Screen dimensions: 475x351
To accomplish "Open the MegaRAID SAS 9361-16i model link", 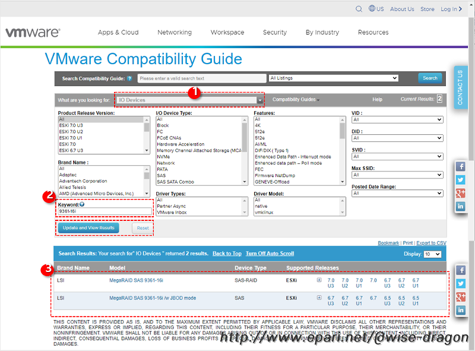I will (136, 280).
